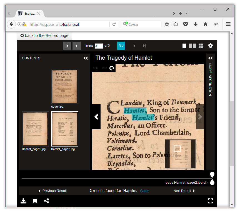This screenshot has width=240, height=212.
Task: Click the bookmark icon in footer
Action: (35, 201)
